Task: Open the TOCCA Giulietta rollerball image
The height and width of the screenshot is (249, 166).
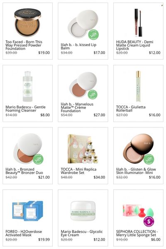Action: [x=138, y=86]
